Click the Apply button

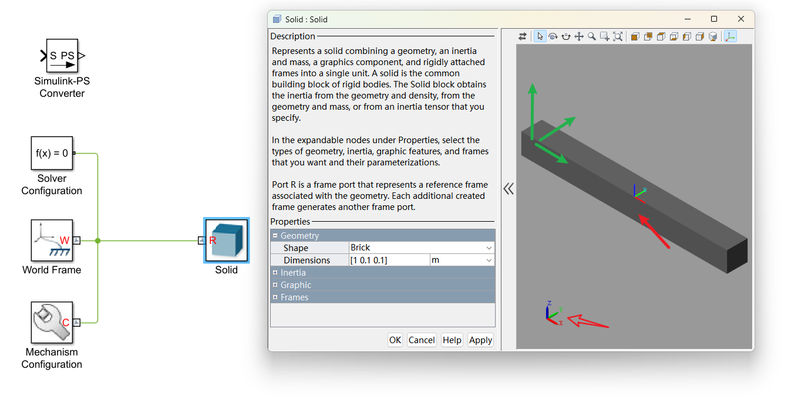pyautogui.click(x=480, y=340)
